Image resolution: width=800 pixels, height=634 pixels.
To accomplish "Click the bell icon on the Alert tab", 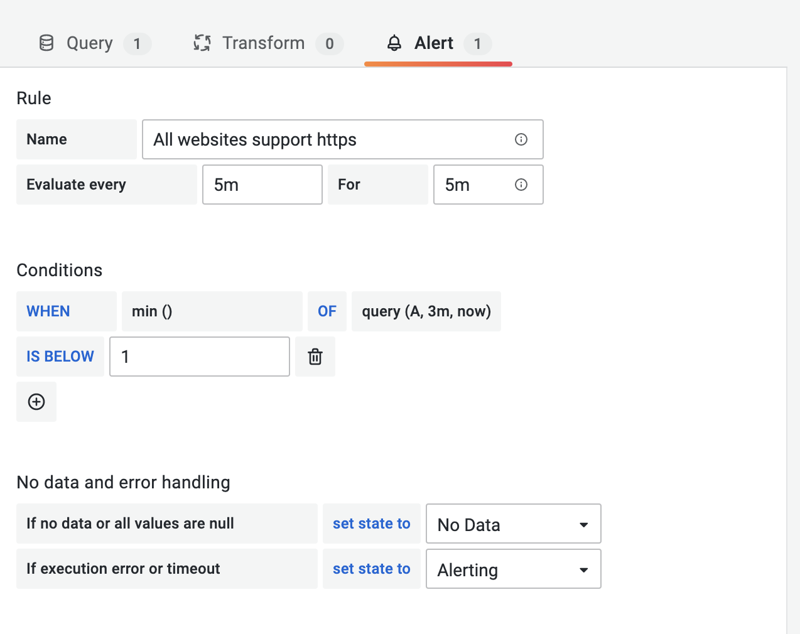I will tap(394, 43).
